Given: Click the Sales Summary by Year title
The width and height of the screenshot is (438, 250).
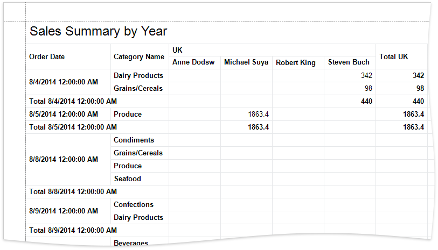Looking at the screenshot, I should coord(98,32).
